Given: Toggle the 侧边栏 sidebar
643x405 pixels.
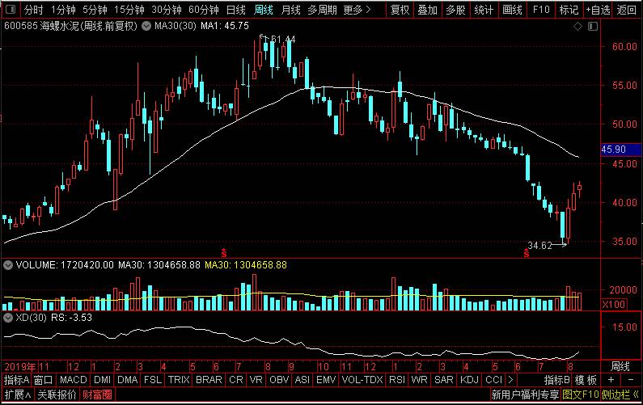Looking at the screenshot, I should [620, 394].
